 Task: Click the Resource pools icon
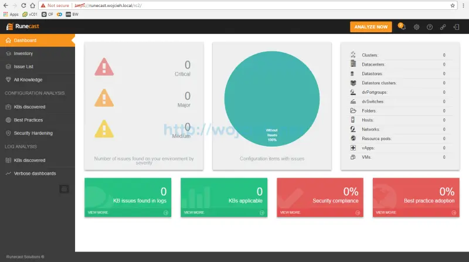(353, 138)
